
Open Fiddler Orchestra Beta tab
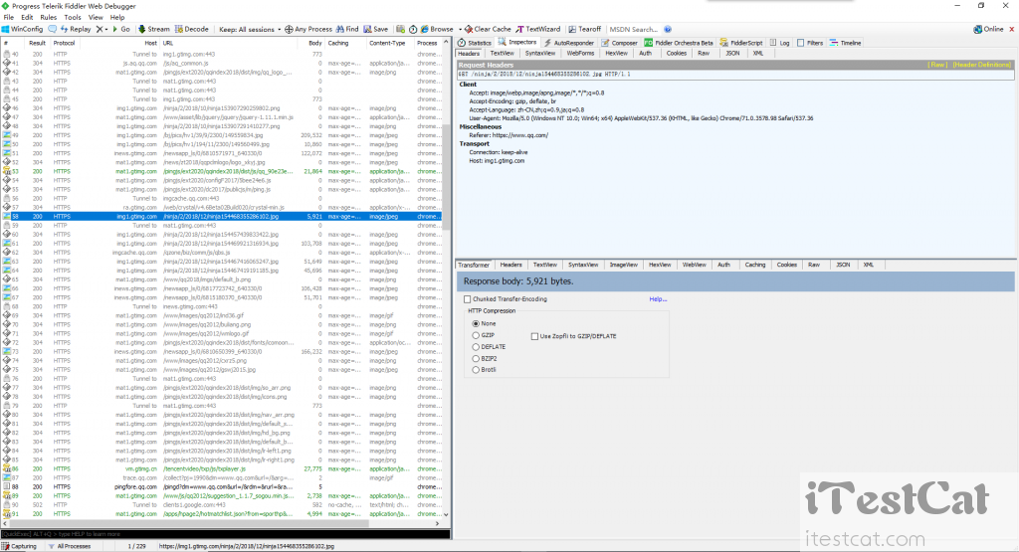[679, 43]
